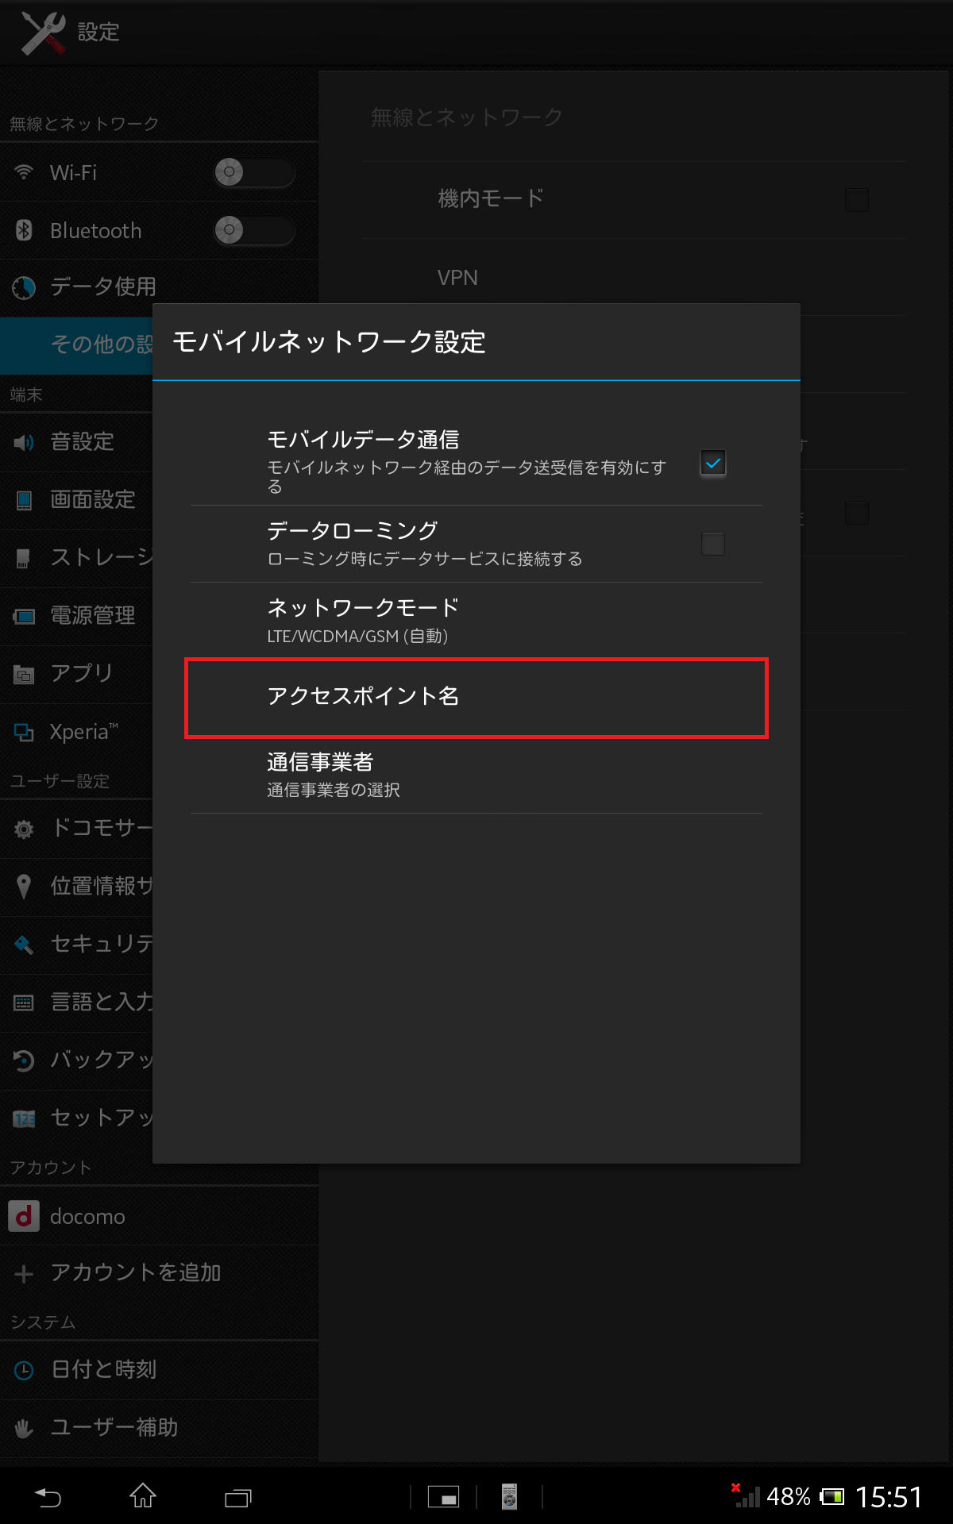Open docomo account entry
This screenshot has height=1524, width=953.
coord(159,1216)
